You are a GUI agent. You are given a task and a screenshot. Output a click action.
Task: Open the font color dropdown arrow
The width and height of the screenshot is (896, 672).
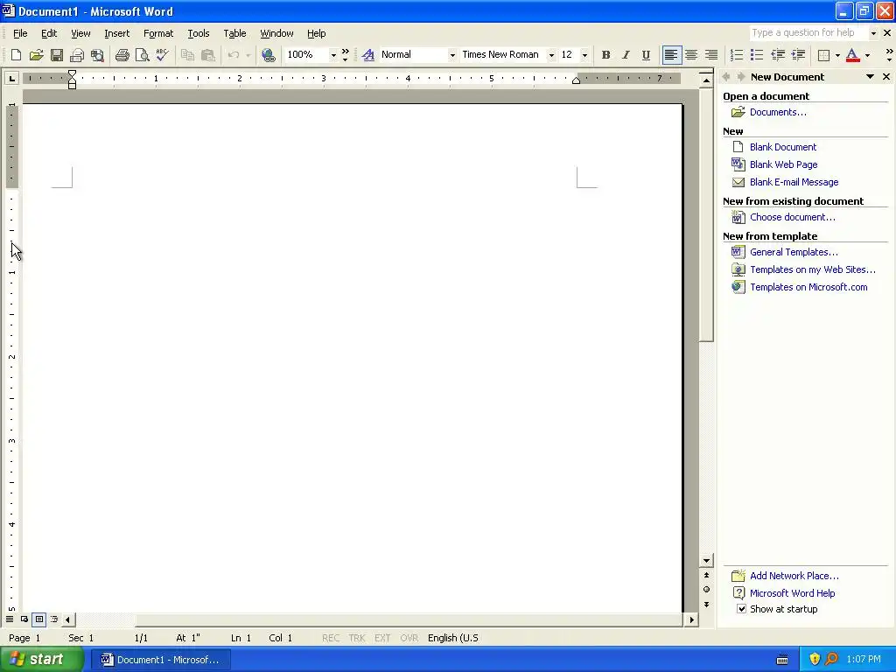pos(867,55)
